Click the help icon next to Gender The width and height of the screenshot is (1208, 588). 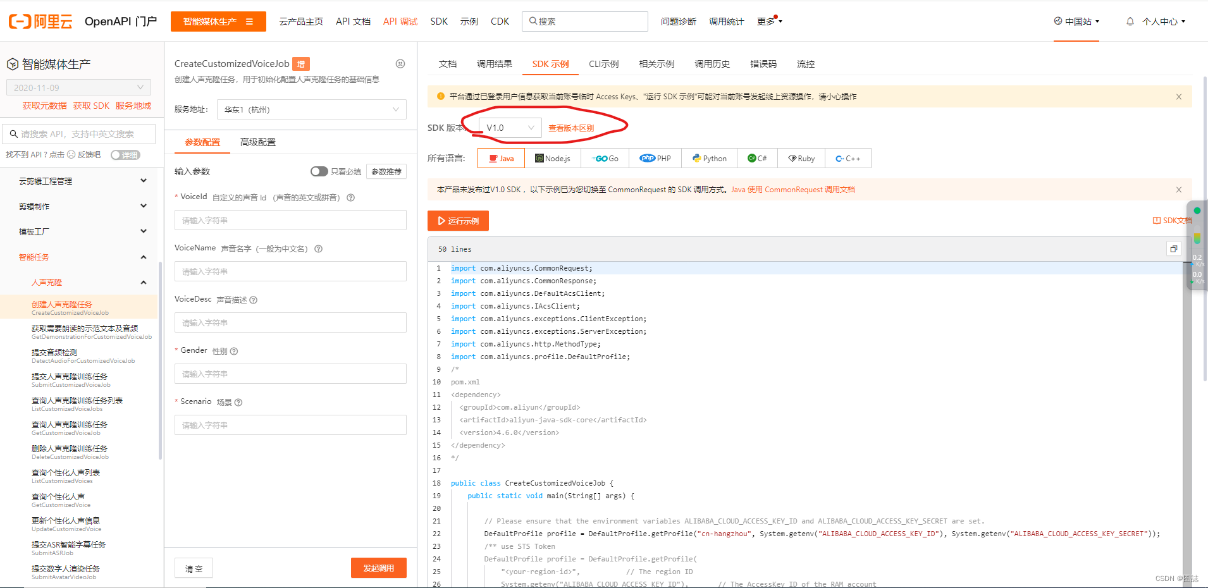[234, 351]
